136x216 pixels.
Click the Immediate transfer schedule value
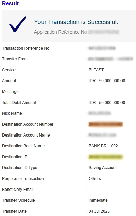click(98, 200)
